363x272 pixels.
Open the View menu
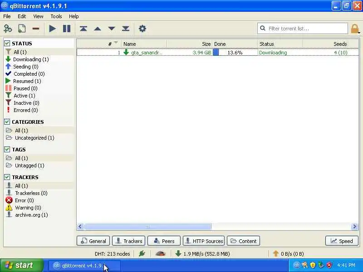click(x=38, y=16)
